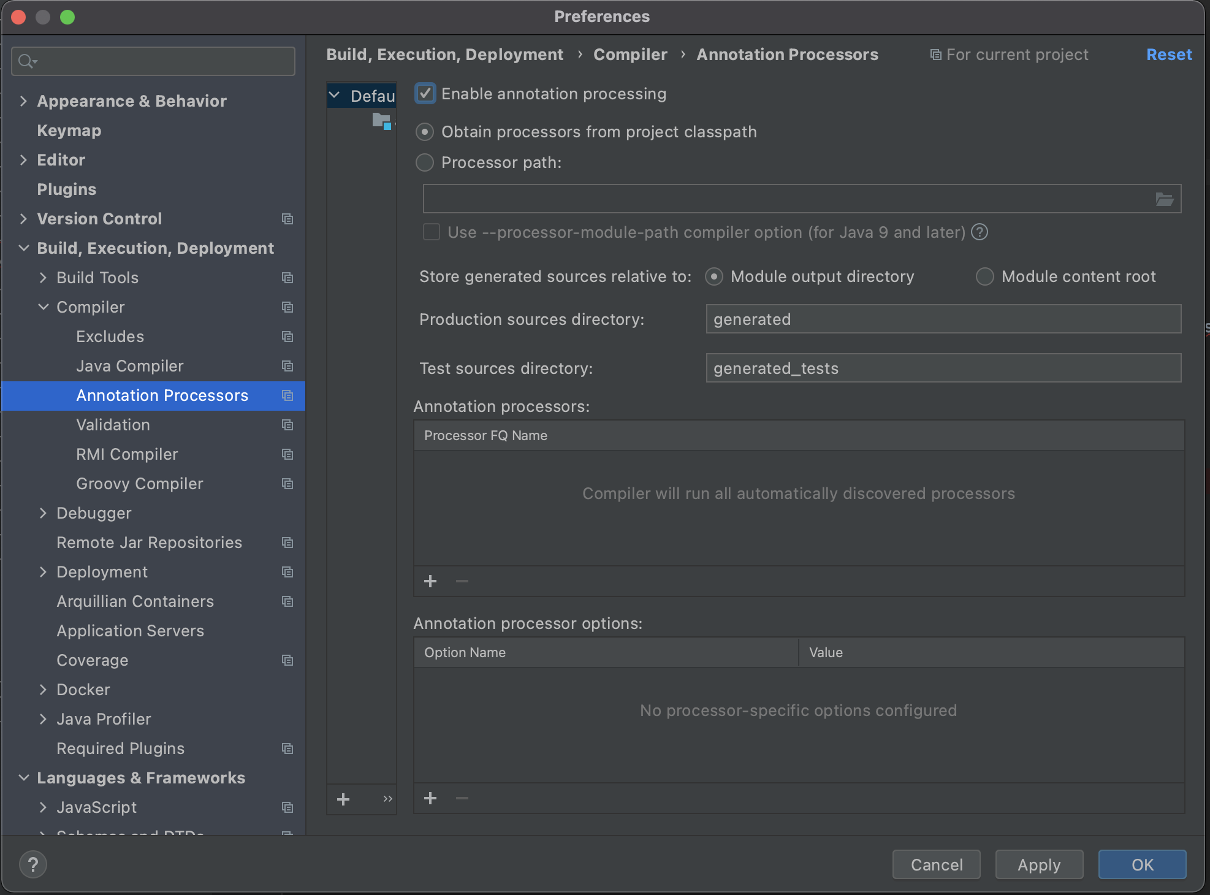Select Module content root radio button

pos(984,276)
